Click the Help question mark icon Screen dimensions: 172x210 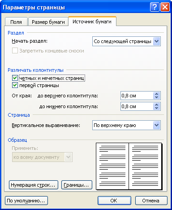pos(155,7)
